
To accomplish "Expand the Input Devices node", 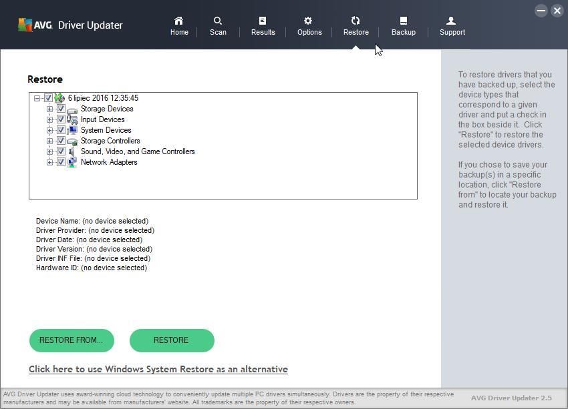I will click(x=49, y=119).
